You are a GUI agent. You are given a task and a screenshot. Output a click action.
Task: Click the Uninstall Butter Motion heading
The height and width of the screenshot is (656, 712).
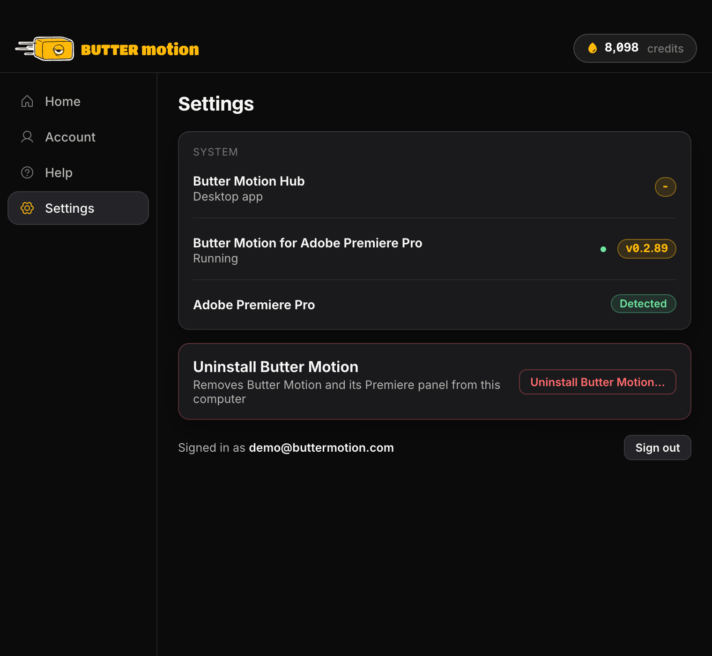pos(275,366)
